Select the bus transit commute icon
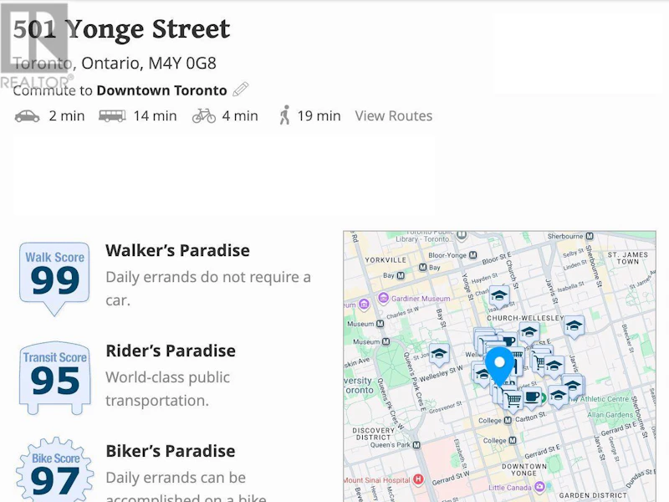This screenshot has width=669, height=502. pos(112,115)
